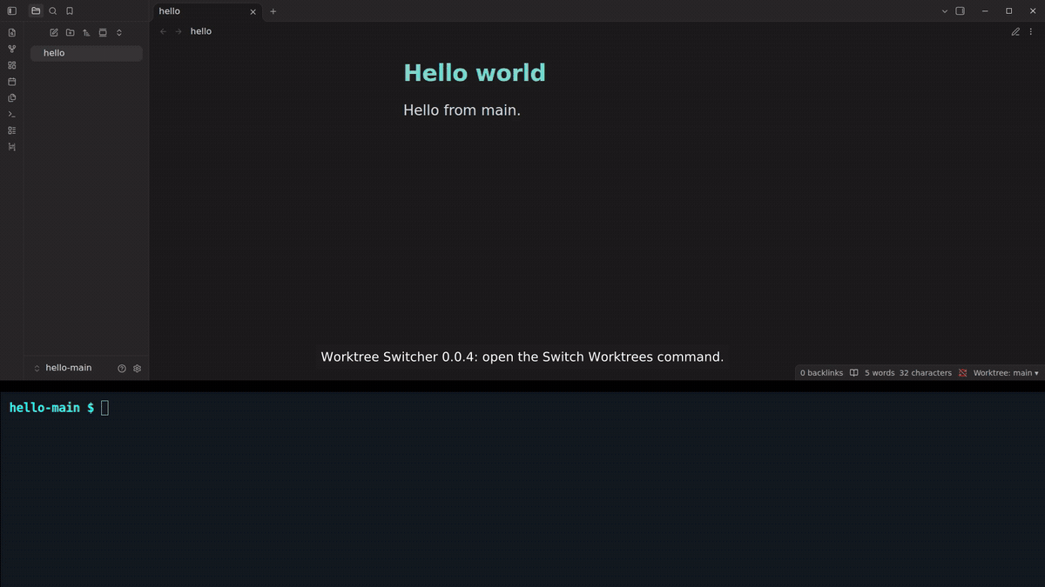1045x587 pixels.
Task: Open the tab list dropdown chevron
Action: click(x=945, y=11)
